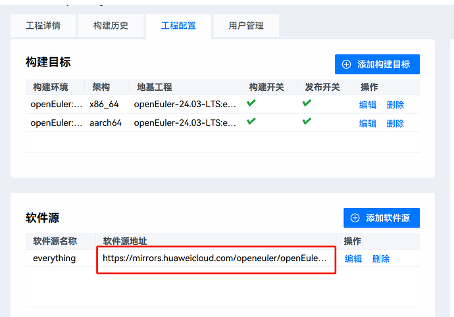Screen dimensions: 454x317
Task: Delete the everything software source
Action: click(x=381, y=258)
